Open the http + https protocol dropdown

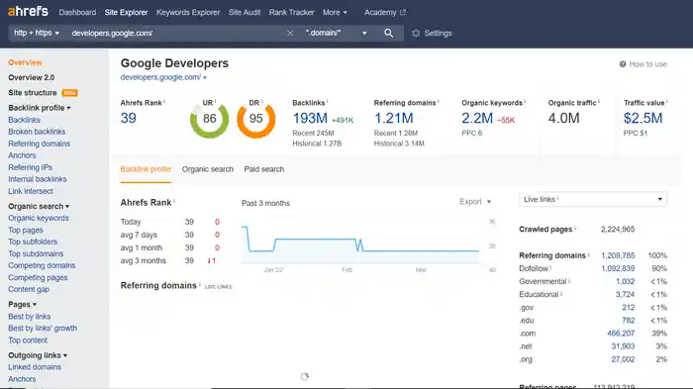[37, 33]
